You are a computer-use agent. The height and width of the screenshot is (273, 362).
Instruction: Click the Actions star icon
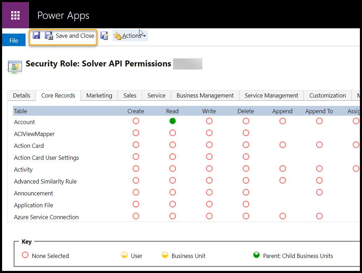tap(117, 36)
